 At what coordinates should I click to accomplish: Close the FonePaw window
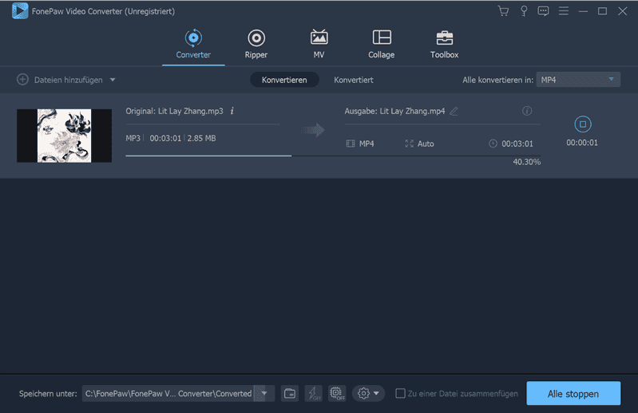[x=623, y=11]
